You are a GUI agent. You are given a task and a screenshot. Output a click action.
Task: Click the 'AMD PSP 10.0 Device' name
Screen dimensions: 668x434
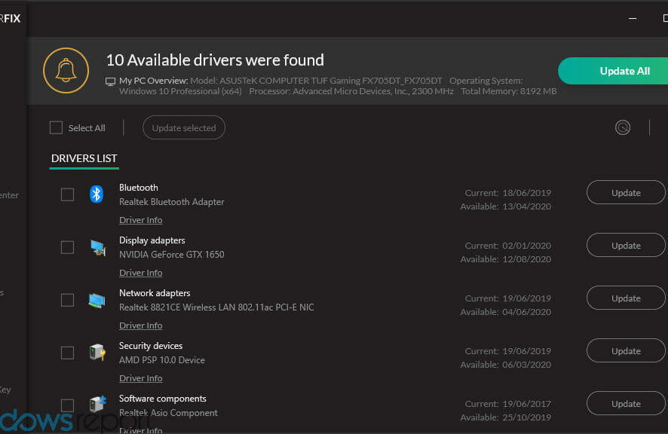tap(162, 360)
